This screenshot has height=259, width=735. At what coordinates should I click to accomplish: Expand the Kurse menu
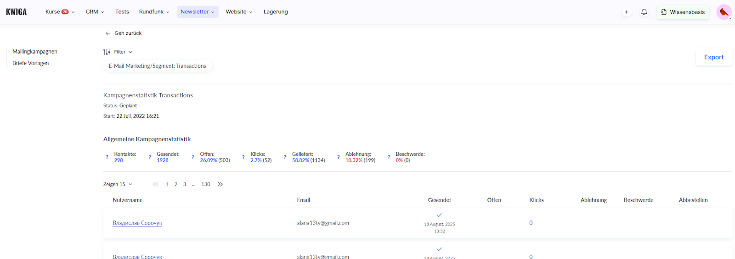pyautogui.click(x=60, y=12)
